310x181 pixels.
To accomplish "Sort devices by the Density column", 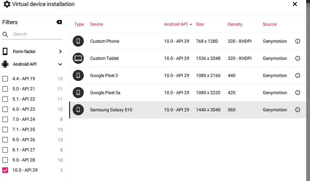I will click(x=235, y=24).
